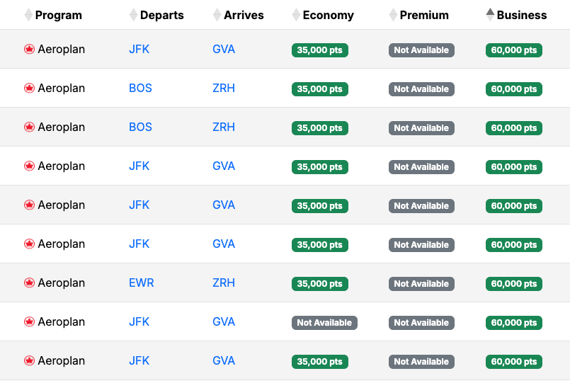
Task: Open GVA arrival link in first row
Action: point(224,50)
